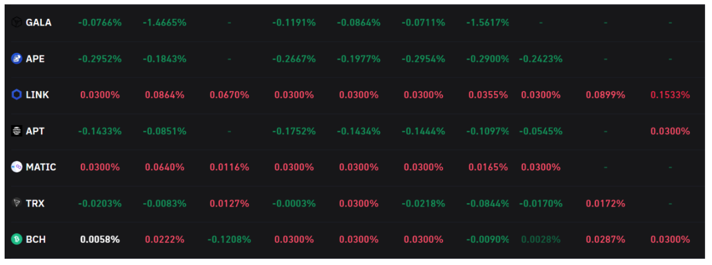Click LINK rate 0.0899%
Viewport: 712px width, 265px height.
point(605,95)
